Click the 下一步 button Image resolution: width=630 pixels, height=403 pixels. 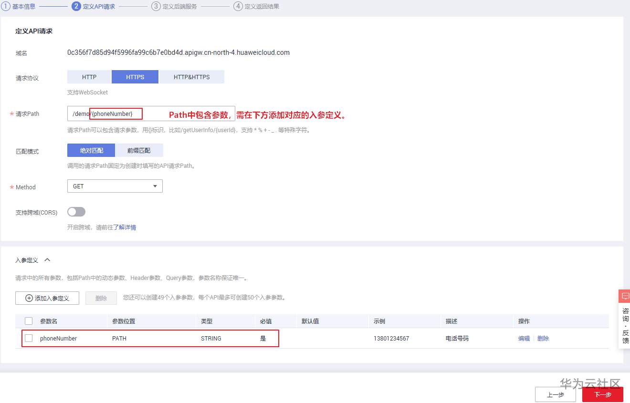click(602, 395)
